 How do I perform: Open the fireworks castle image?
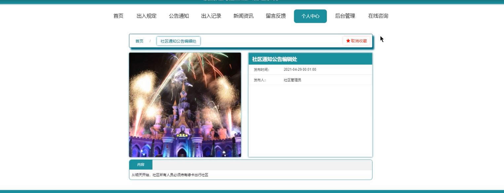pos(185,105)
